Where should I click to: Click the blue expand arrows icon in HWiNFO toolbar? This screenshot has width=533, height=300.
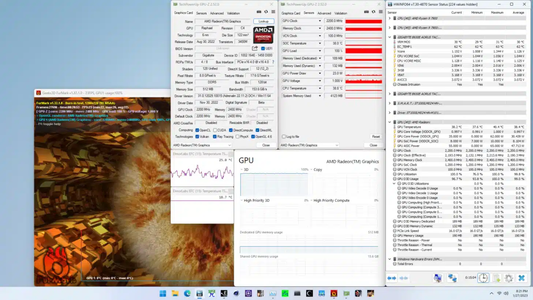coord(392,278)
